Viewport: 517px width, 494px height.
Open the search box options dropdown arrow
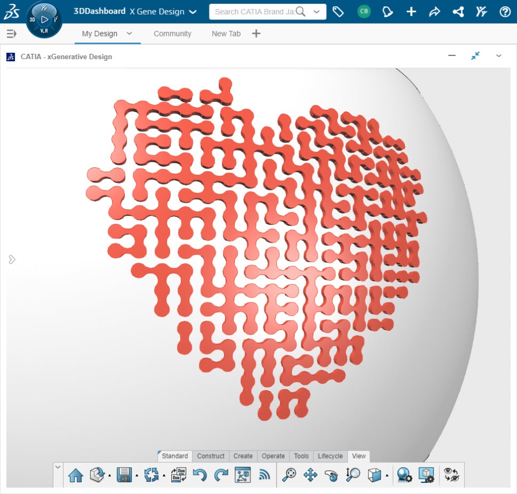(x=317, y=12)
